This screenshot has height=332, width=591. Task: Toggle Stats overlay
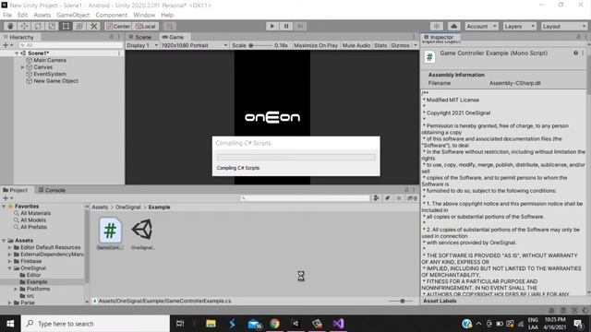[x=380, y=45]
